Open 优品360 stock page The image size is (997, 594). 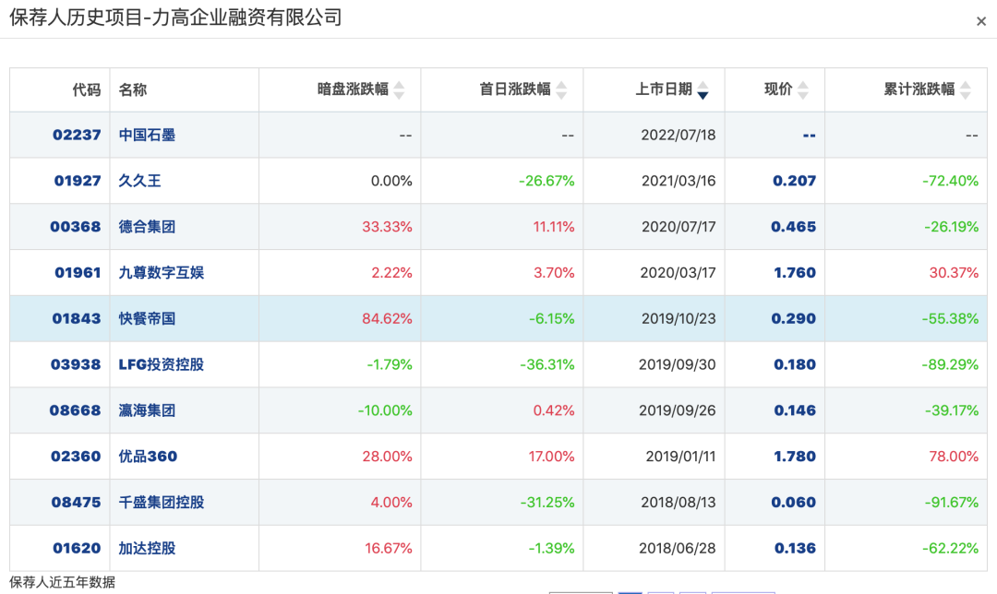148,457
